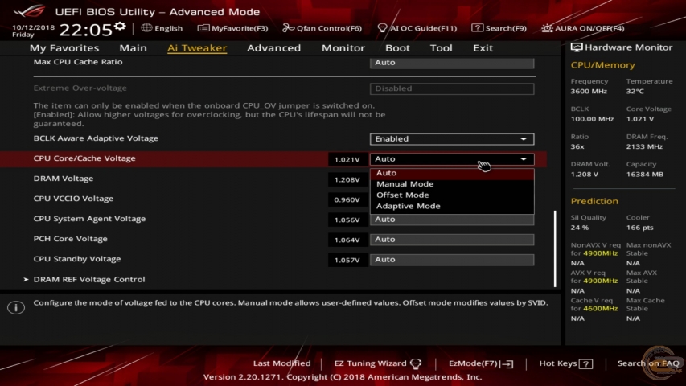Click the Hot Keys question mark icon

point(585,363)
